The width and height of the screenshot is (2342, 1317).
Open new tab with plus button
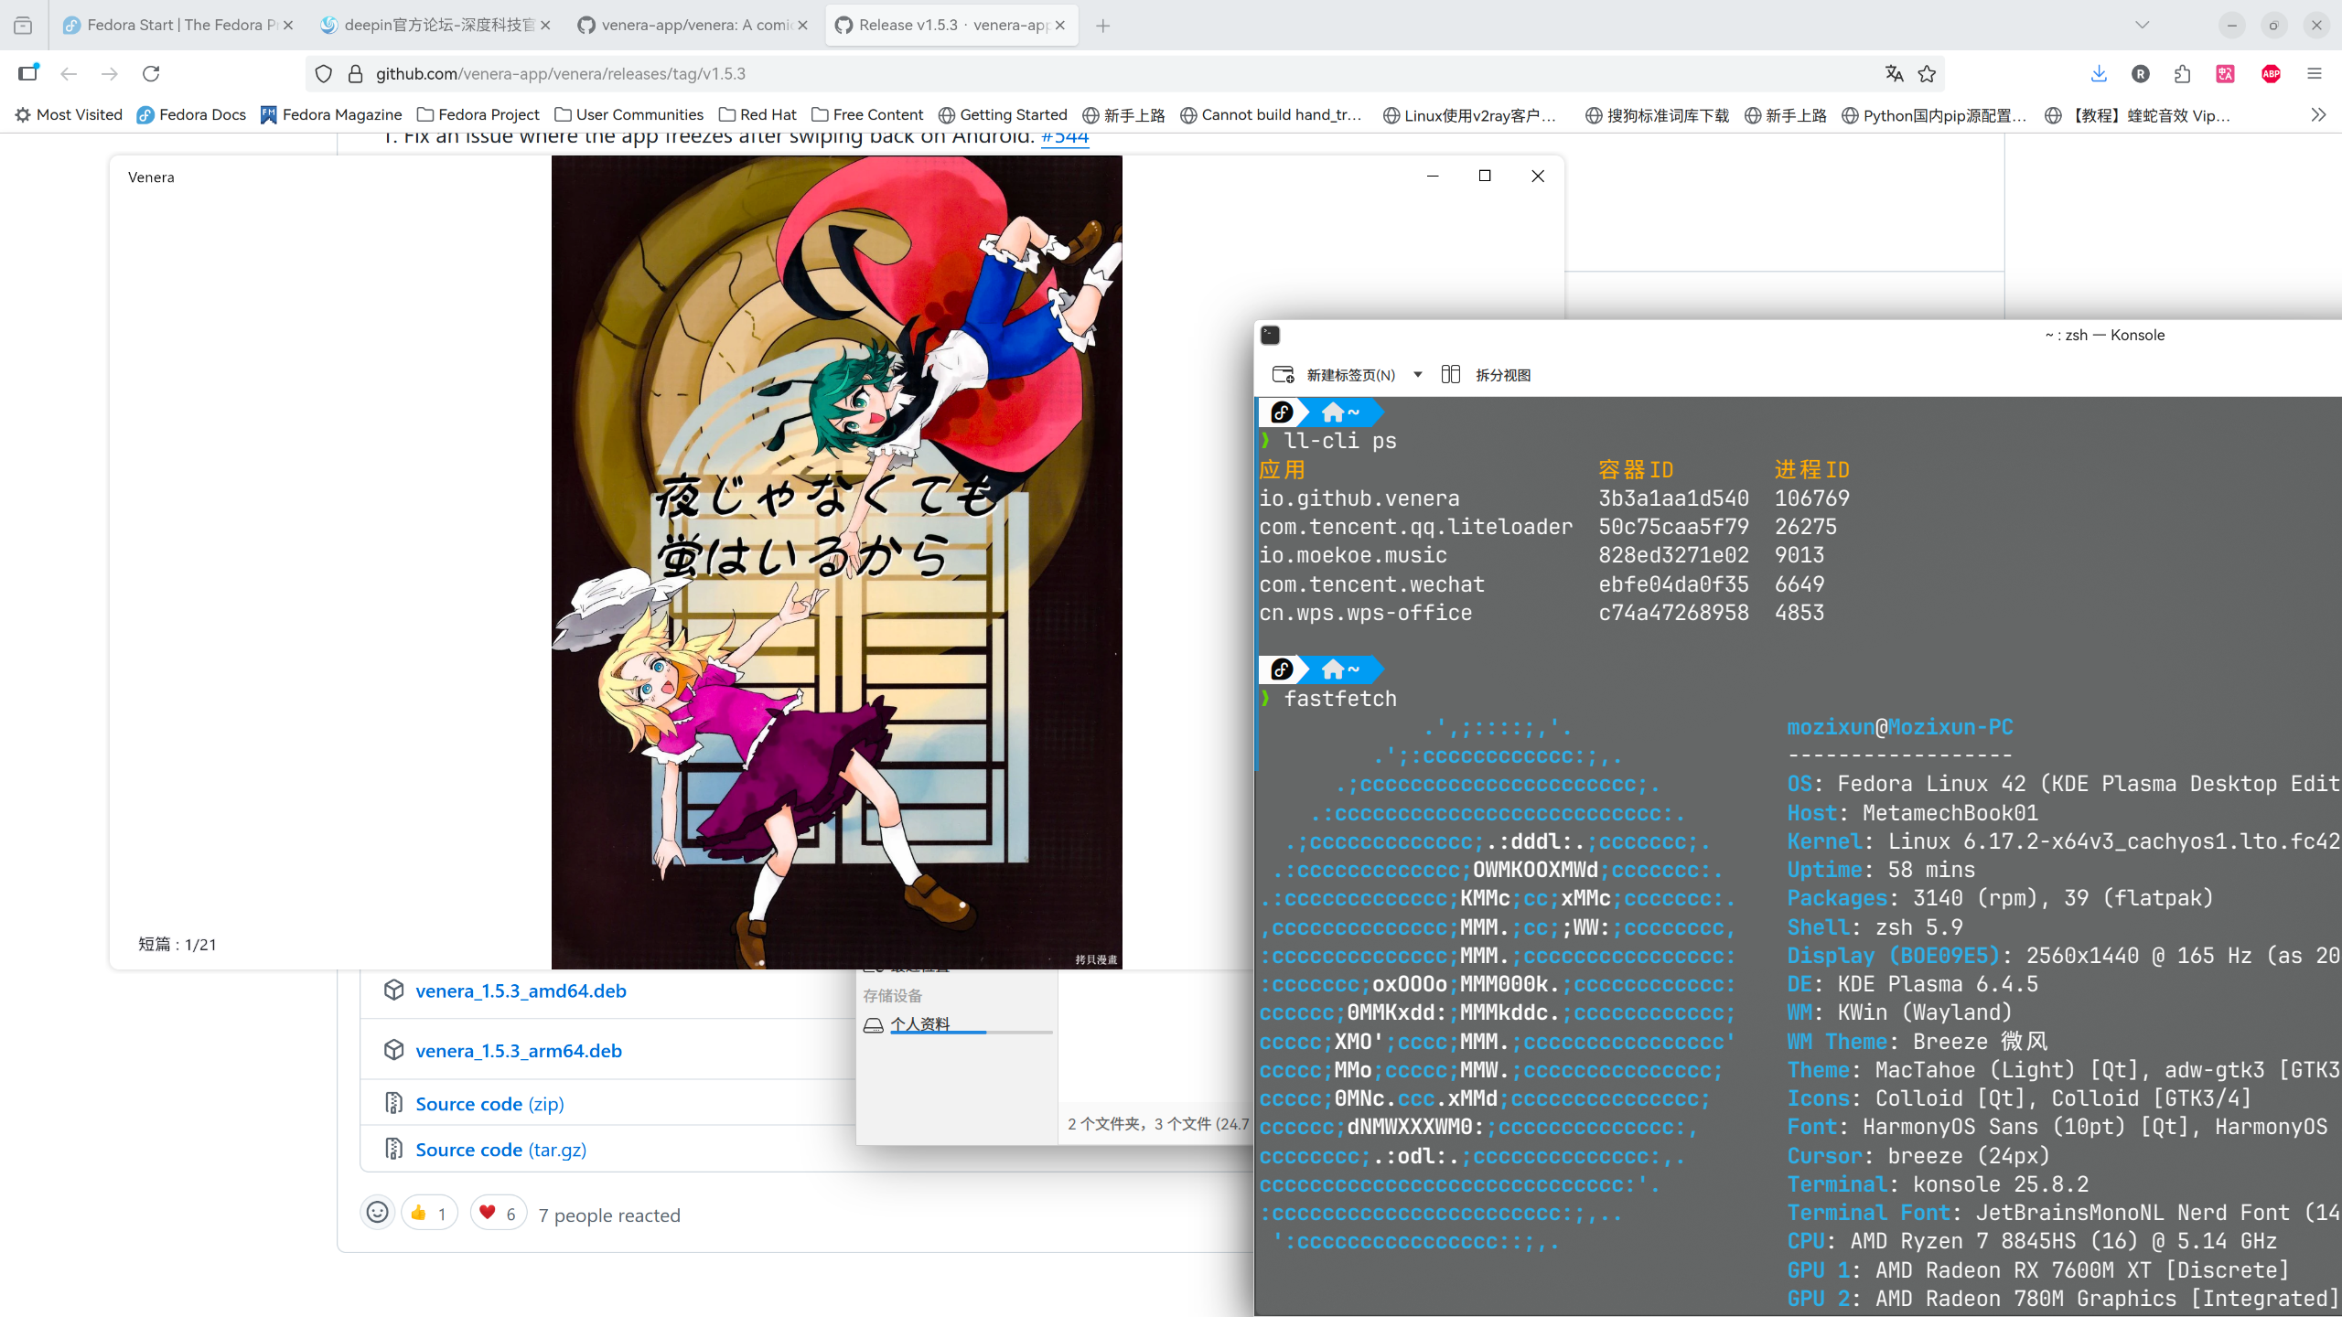(1103, 26)
